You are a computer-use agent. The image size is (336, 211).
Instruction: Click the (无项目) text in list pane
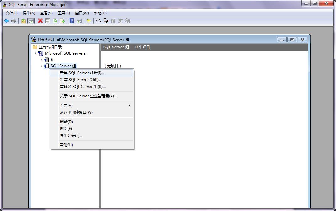click(x=113, y=66)
